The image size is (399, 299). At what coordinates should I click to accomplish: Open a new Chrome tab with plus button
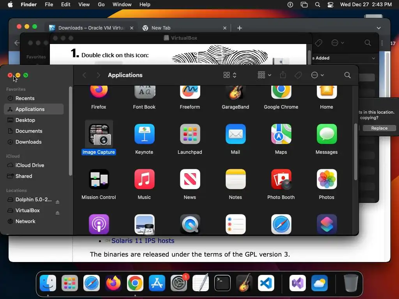click(x=240, y=28)
